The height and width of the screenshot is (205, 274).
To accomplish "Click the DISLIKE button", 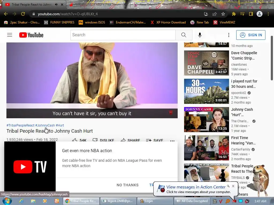I will (x=103, y=140).
